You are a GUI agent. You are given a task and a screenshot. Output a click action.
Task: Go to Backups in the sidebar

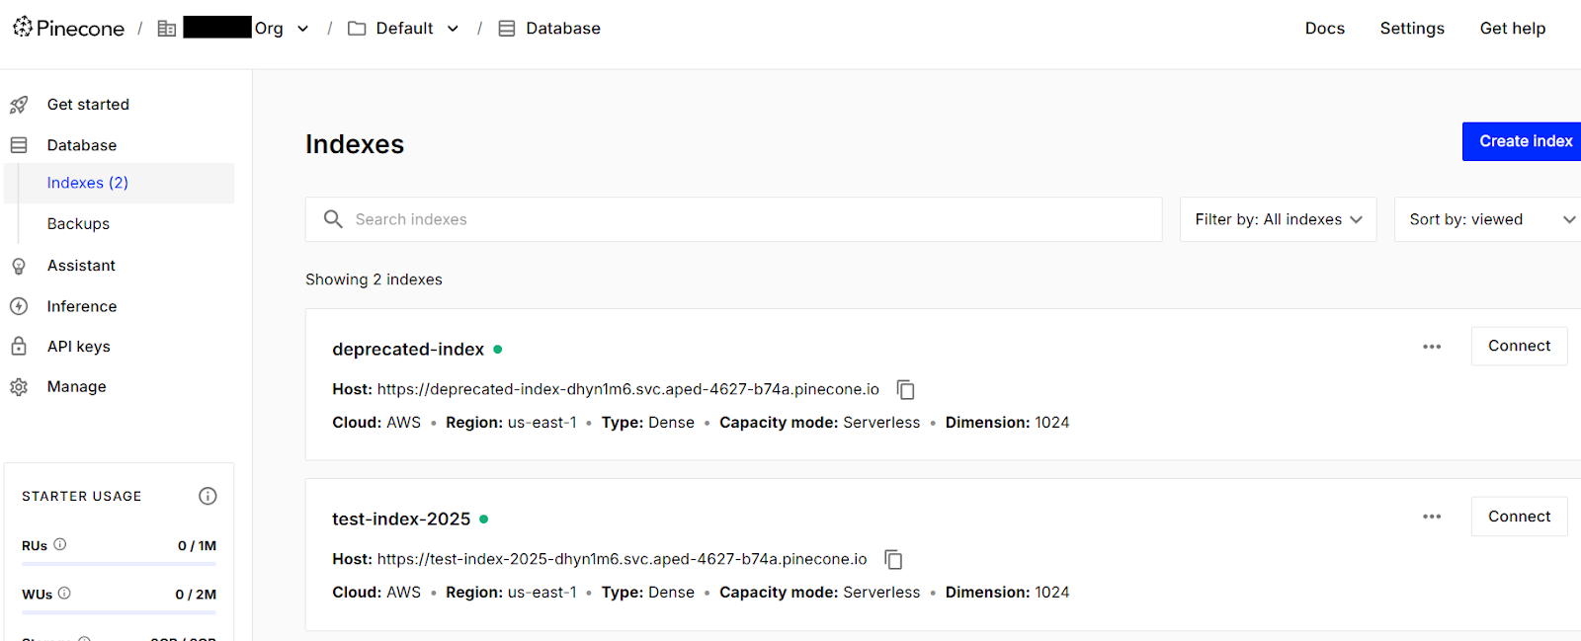78,224
